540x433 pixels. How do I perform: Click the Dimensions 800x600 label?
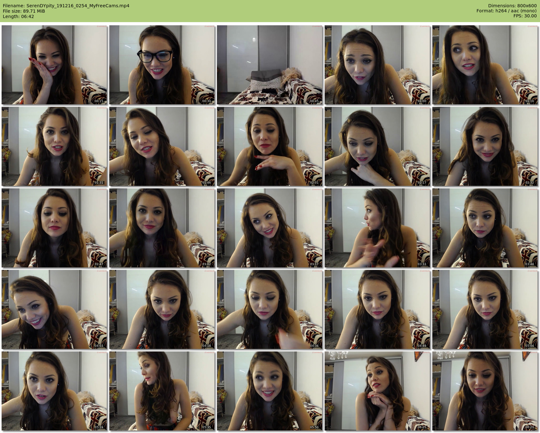point(512,6)
